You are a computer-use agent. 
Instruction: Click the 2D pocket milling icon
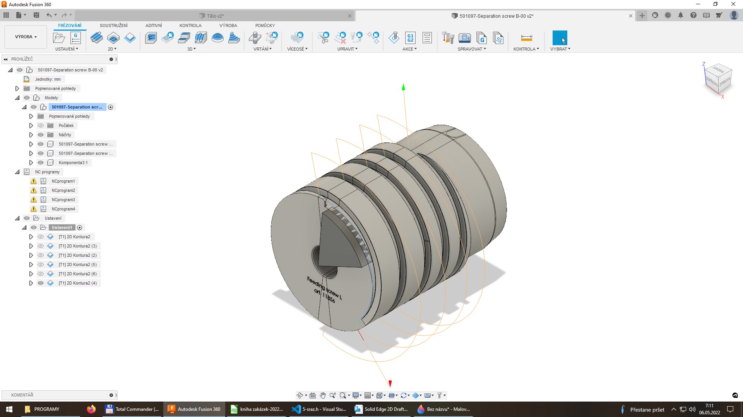click(113, 38)
